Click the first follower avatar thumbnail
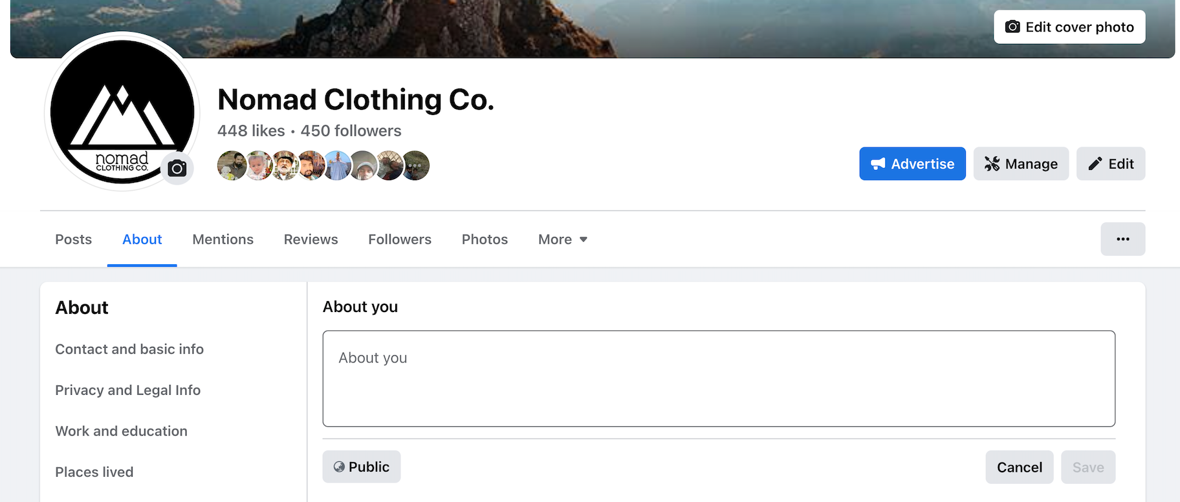The width and height of the screenshot is (1180, 502). (x=230, y=165)
